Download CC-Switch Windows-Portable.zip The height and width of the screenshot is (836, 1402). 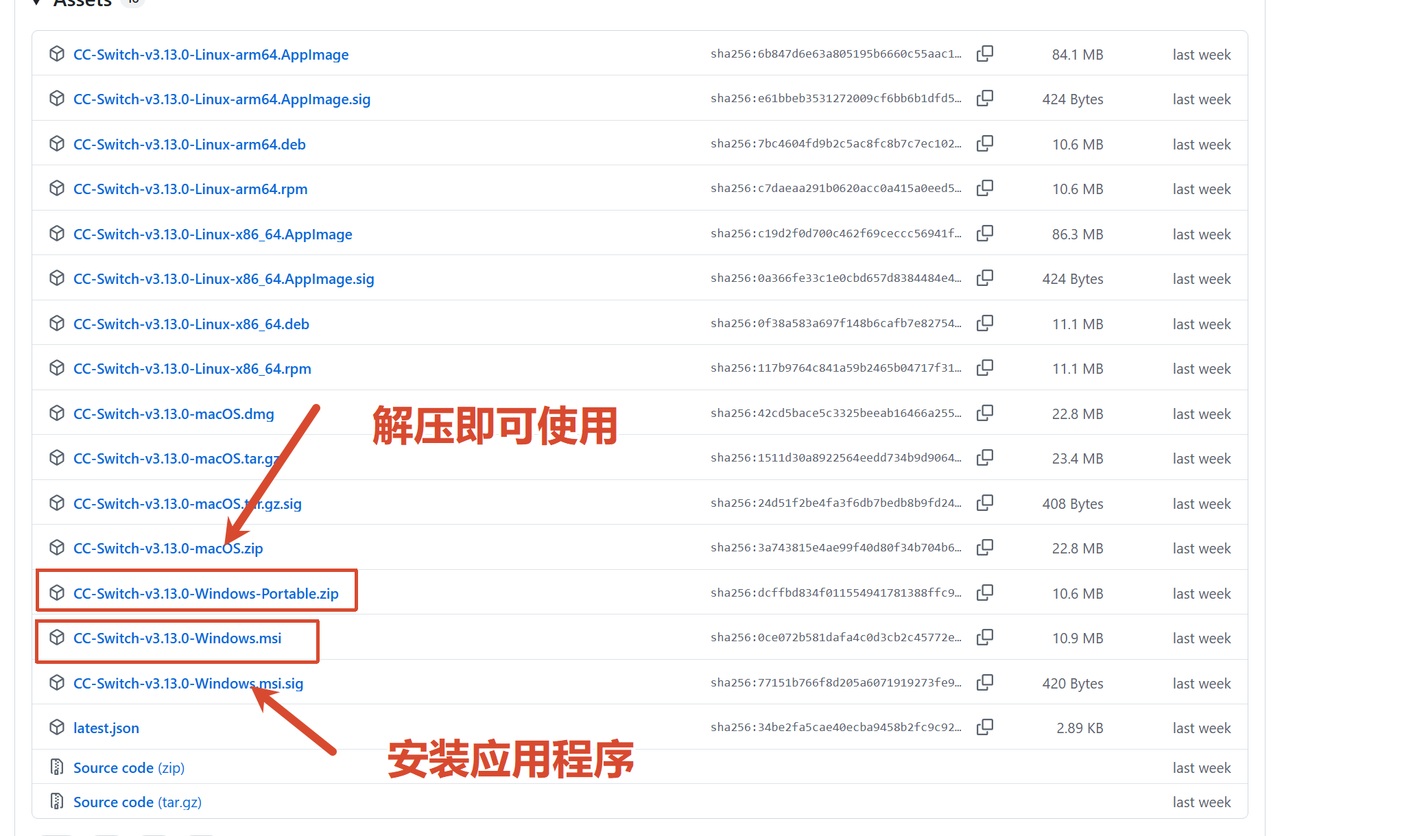coord(206,593)
